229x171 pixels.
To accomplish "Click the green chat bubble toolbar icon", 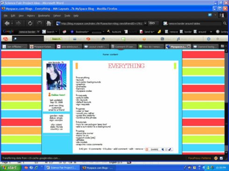I will coord(123,39).
